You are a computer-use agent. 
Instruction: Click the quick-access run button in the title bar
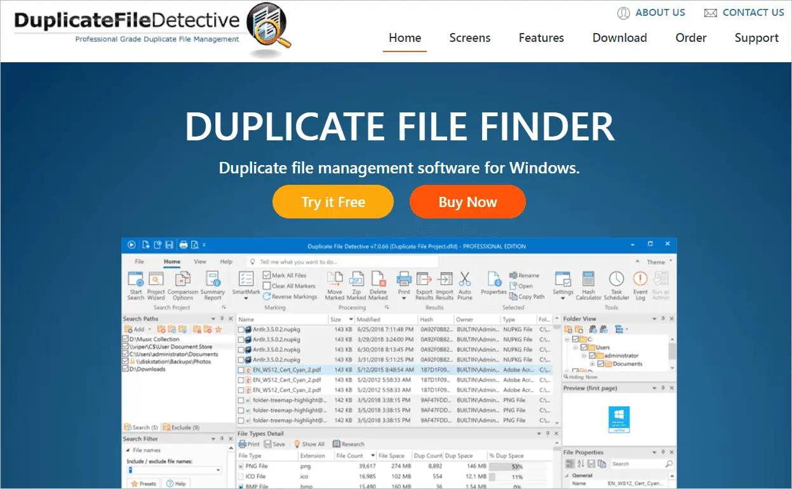tap(131, 245)
